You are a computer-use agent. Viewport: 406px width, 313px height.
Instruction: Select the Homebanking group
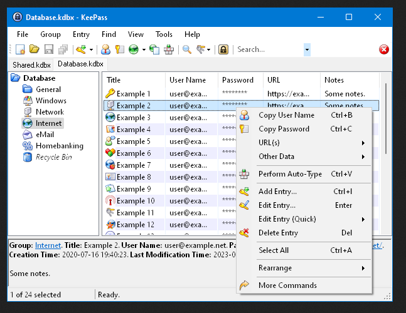[x=60, y=146]
